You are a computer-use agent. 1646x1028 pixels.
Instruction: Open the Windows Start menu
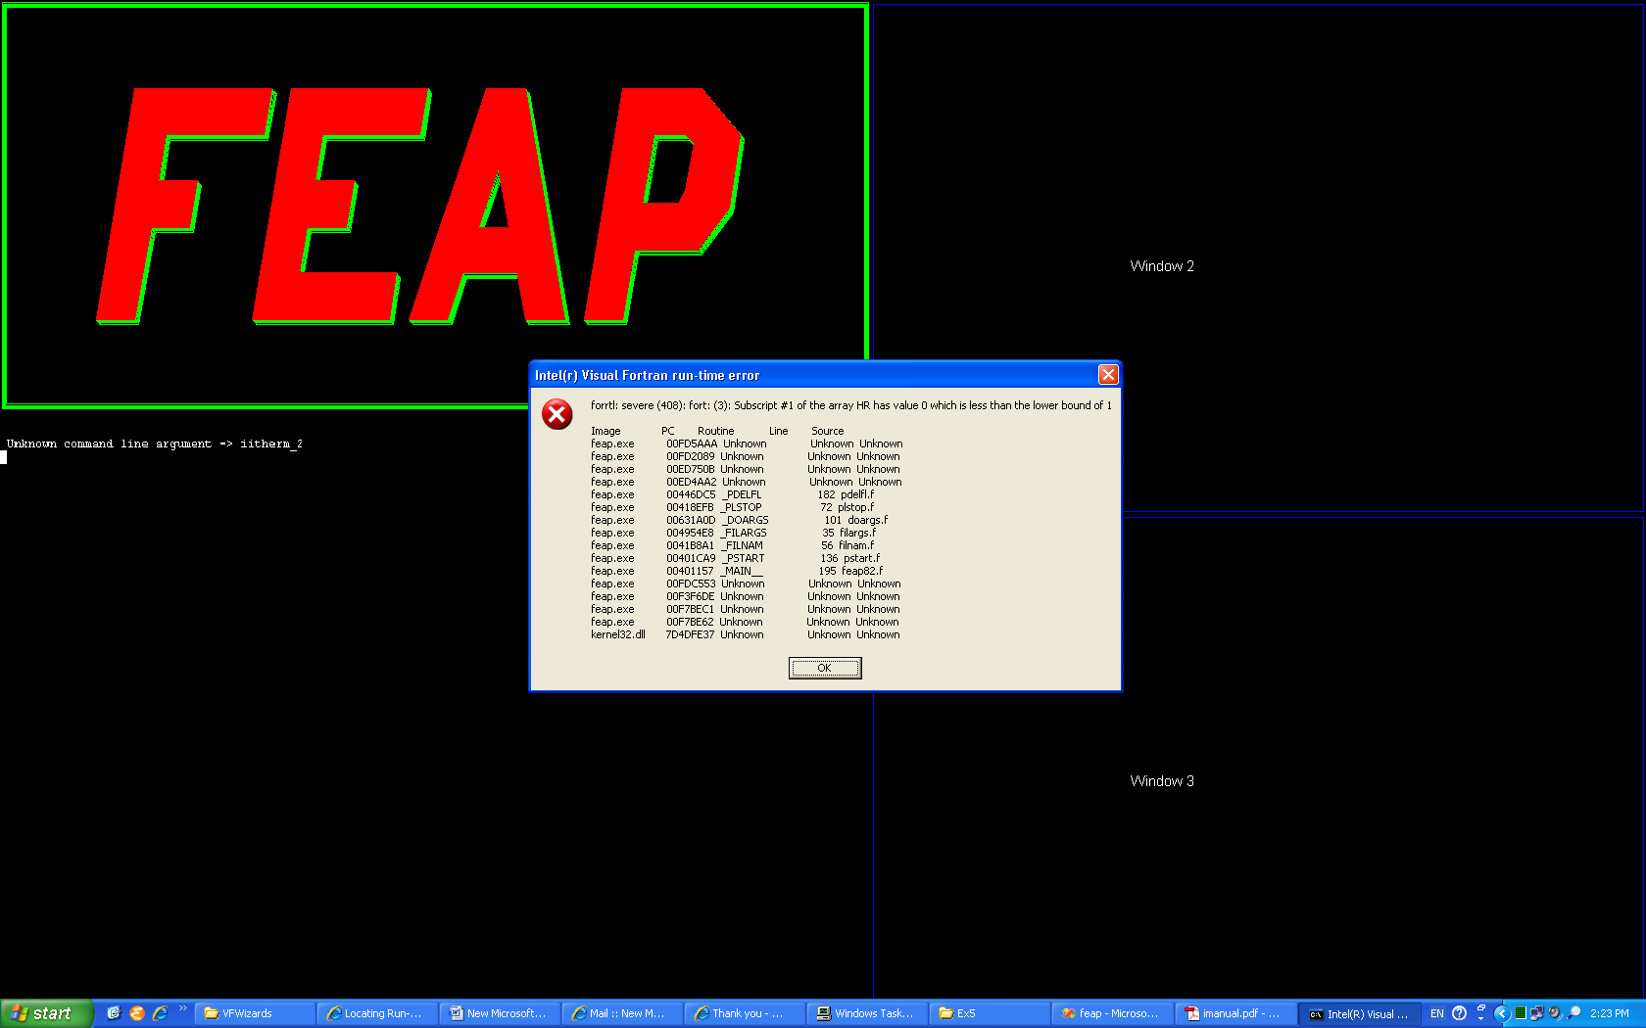click(x=46, y=1013)
